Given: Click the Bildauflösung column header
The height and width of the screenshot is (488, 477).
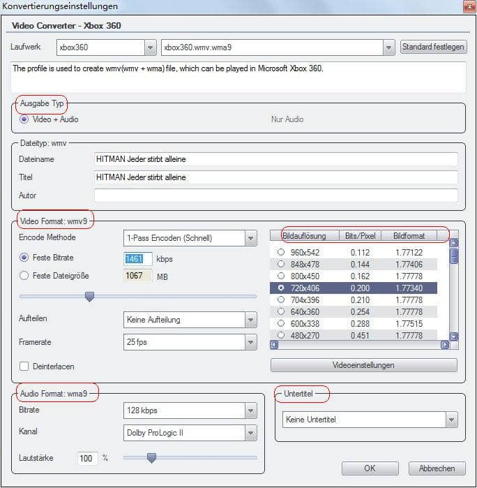Looking at the screenshot, I should (305, 236).
